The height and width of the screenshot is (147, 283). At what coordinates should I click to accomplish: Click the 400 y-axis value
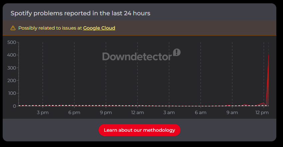click(12, 55)
